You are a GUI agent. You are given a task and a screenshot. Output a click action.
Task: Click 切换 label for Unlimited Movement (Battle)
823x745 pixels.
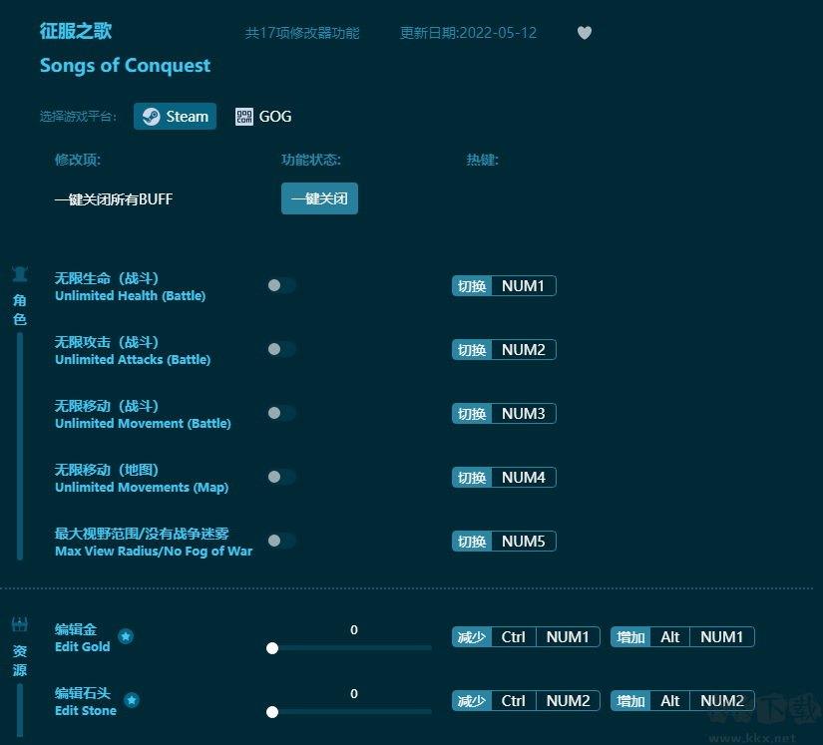[472, 414]
